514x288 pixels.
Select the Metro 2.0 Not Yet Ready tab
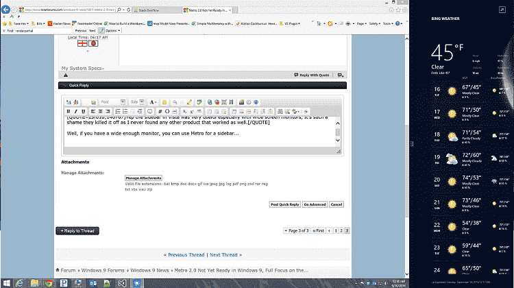207,10
